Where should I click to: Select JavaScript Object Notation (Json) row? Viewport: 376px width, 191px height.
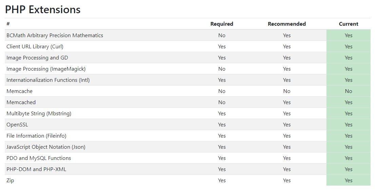tap(46, 147)
